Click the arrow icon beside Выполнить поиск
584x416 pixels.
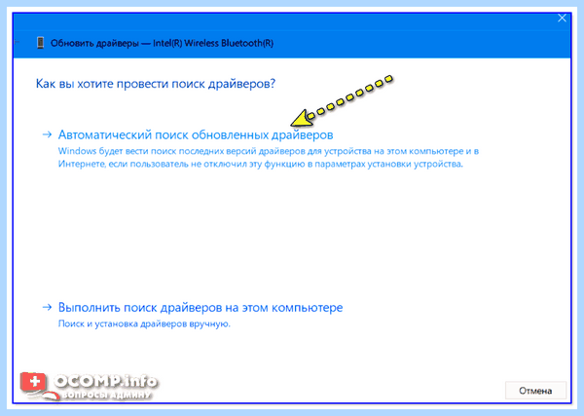[47, 307]
